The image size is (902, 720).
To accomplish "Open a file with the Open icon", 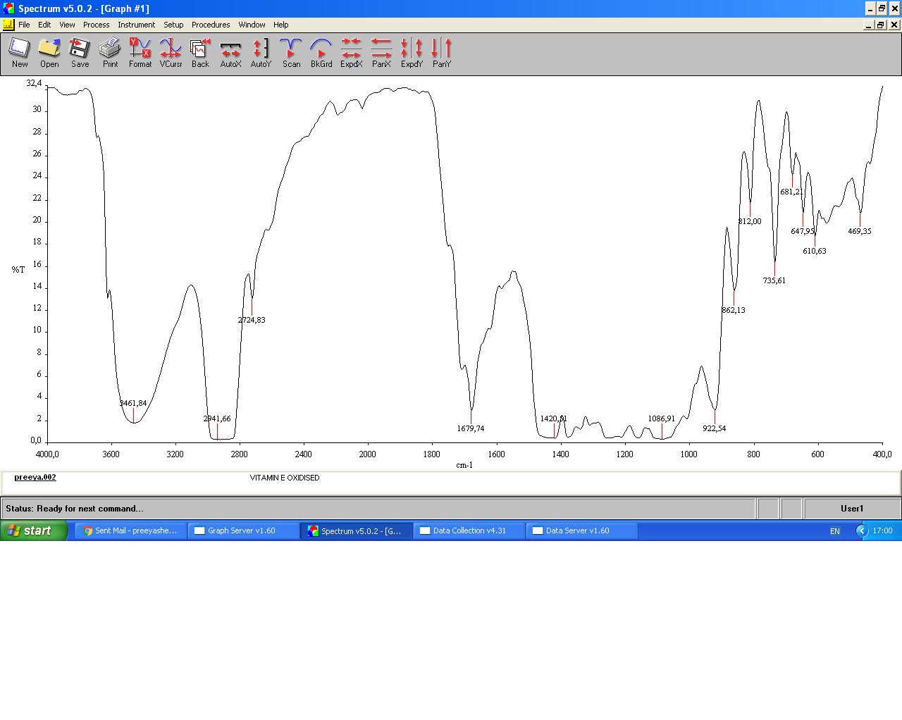I will point(49,54).
